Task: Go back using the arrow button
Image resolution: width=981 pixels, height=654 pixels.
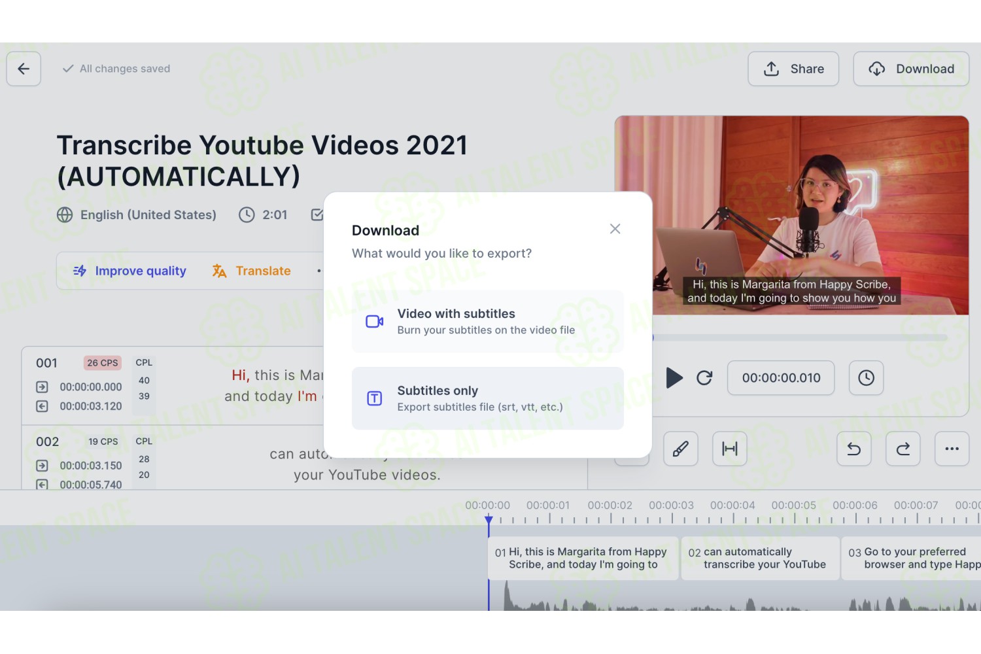Action: point(24,69)
